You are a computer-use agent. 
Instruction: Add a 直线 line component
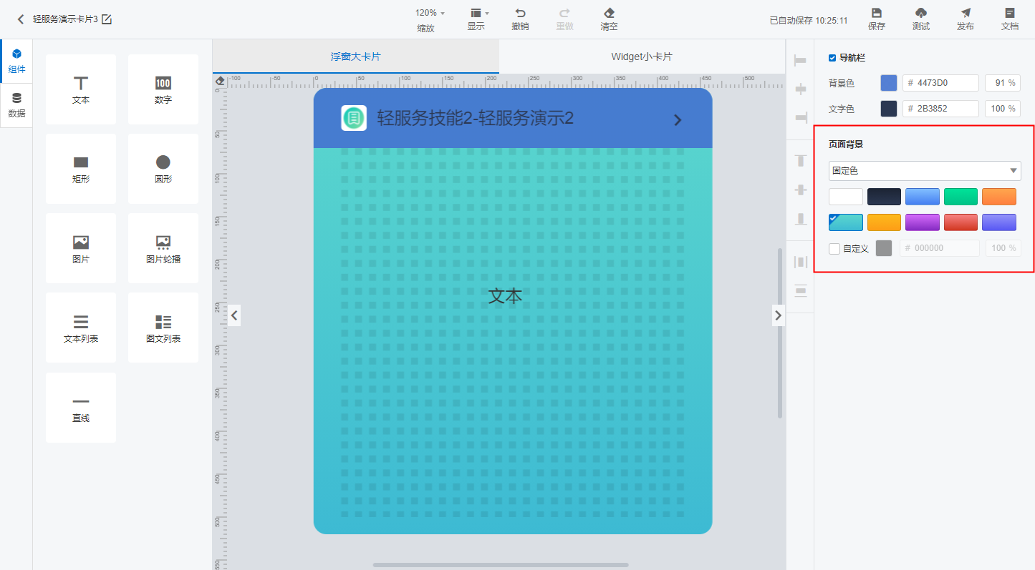coord(81,408)
